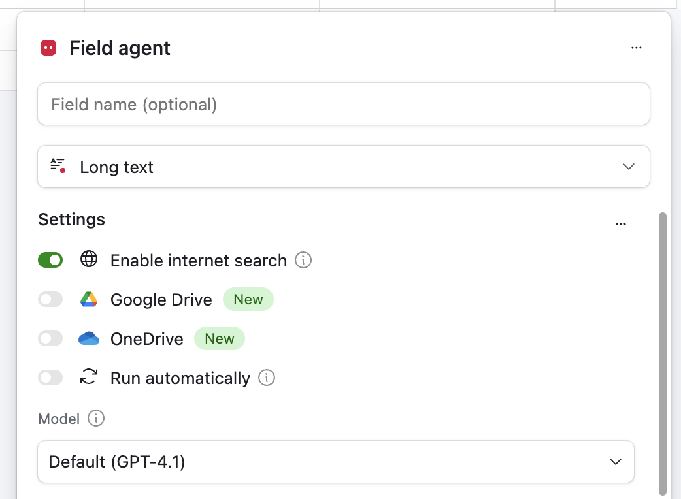Enable the OneDrive toggle

click(x=50, y=338)
